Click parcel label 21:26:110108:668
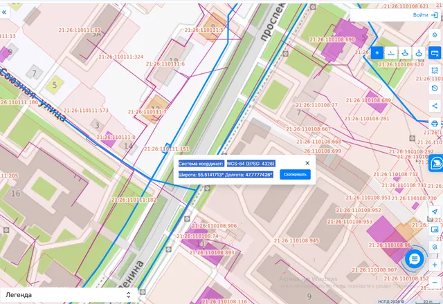443x304 pixels. click(x=318, y=142)
